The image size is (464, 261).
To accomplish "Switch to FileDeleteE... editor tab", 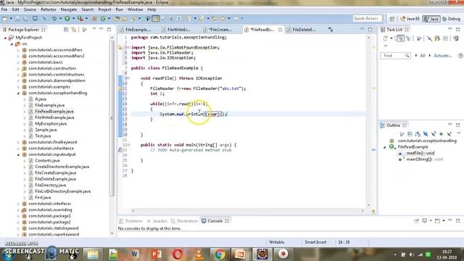I will (x=304, y=30).
